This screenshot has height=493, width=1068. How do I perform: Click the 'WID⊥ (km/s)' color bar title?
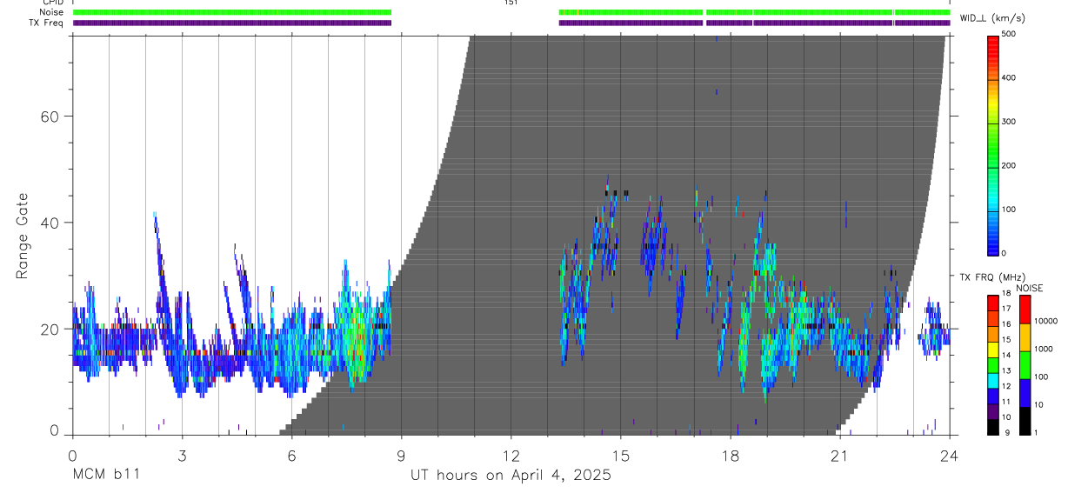click(x=992, y=17)
